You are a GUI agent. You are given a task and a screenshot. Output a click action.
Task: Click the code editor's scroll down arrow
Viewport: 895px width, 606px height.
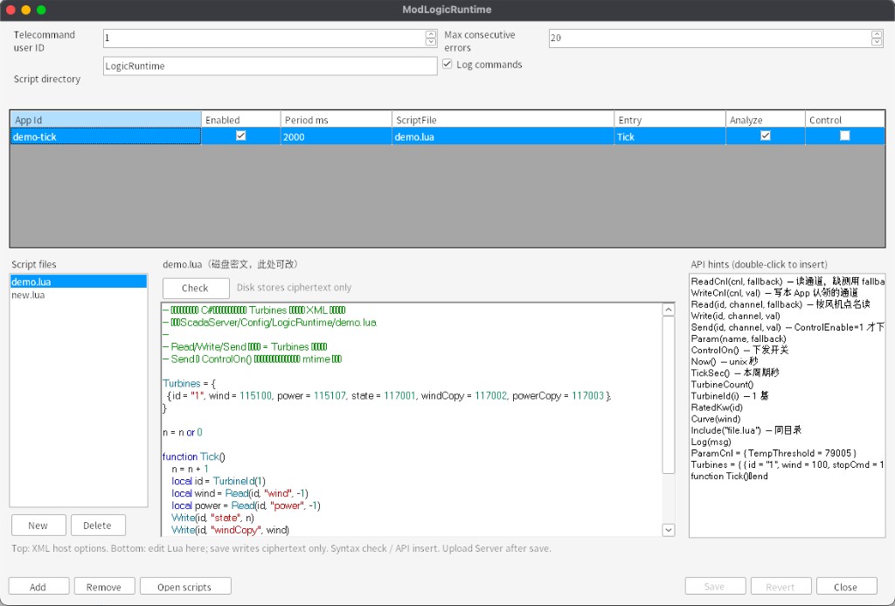click(x=669, y=530)
